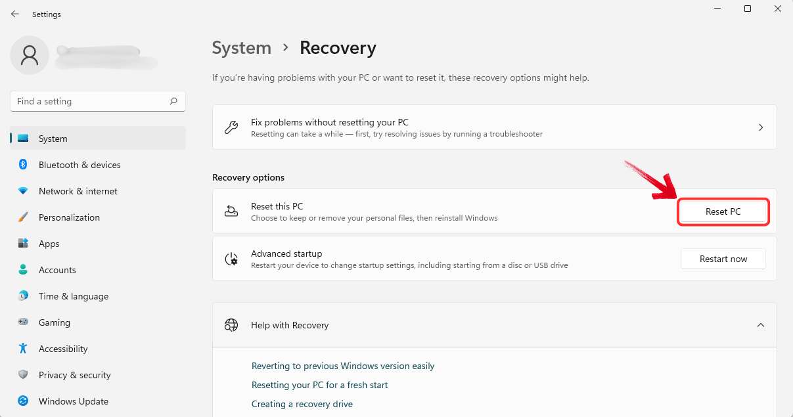Open Creating a recovery drive link
Image resolution: width=793 pixels, height=417 pixels.
302,404
